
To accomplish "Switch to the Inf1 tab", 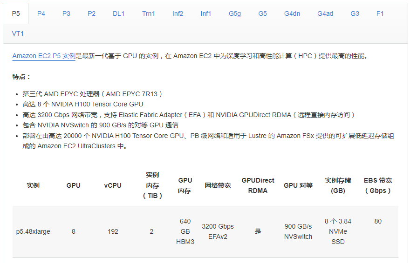I will 205,13.
